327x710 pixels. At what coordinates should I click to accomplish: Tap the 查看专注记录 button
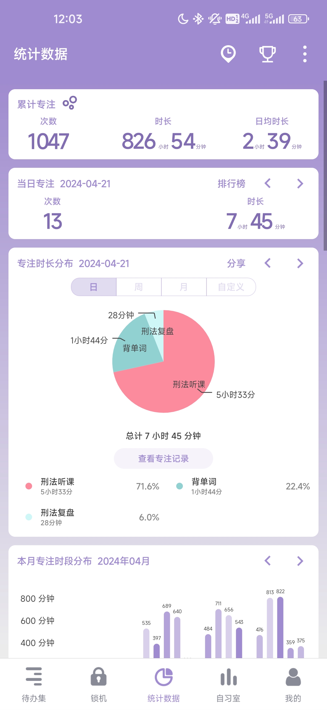click(x=163, y=458)
